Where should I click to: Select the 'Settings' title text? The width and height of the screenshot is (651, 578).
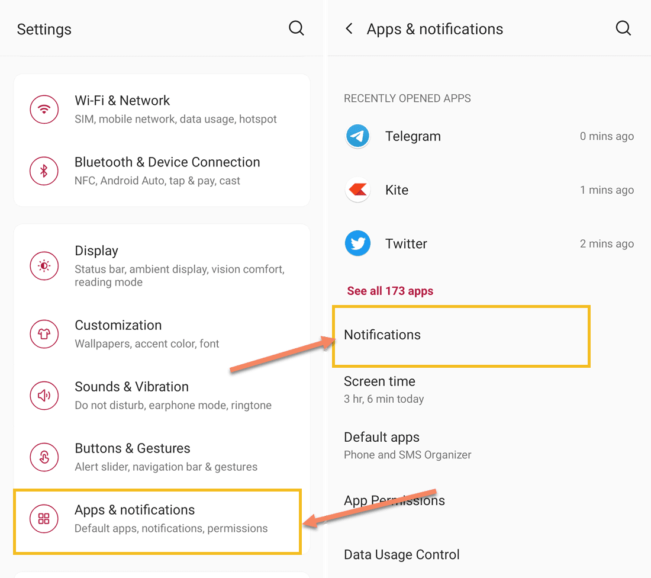coord(44,30)
